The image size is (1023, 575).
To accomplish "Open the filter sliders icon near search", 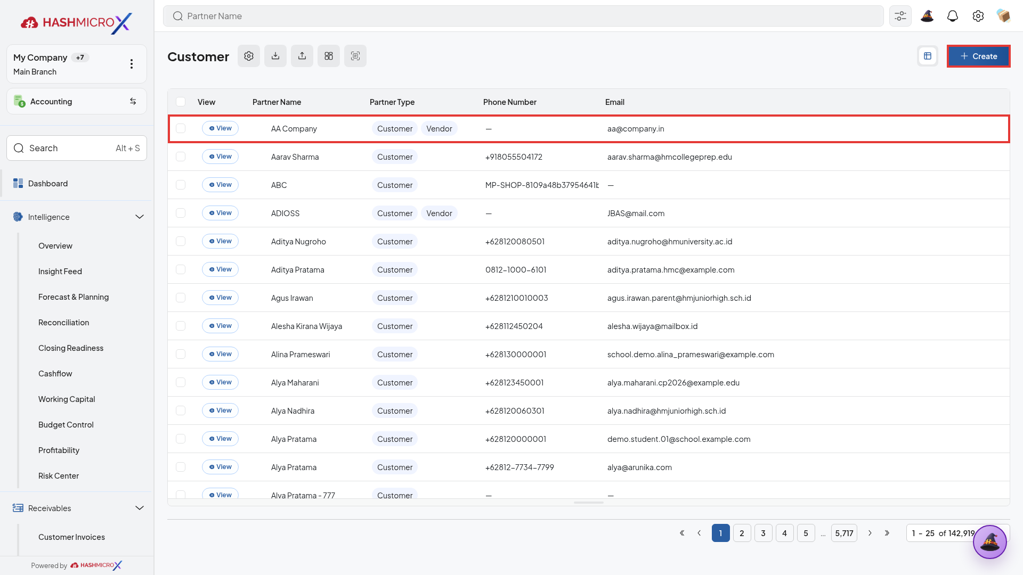I will point(900,16).
